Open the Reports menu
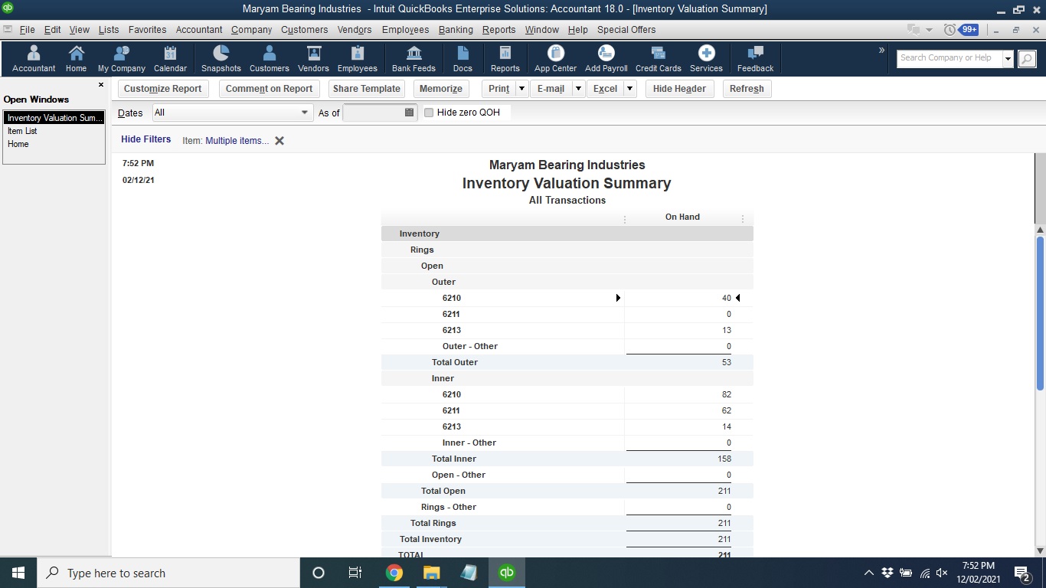Viewport: 1046px width, 588px height. 498,30
